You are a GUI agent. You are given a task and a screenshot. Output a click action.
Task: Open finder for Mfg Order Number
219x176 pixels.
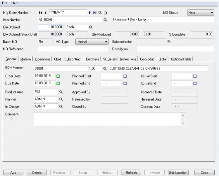click(x=100, y=13)
